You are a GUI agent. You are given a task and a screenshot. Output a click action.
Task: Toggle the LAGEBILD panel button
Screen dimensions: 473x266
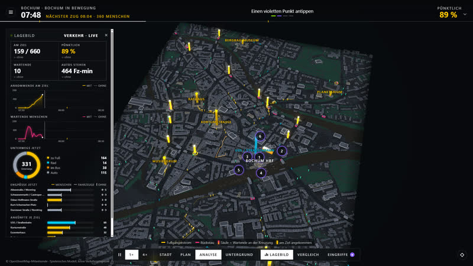pyautogui.click(x=277, y=255)
